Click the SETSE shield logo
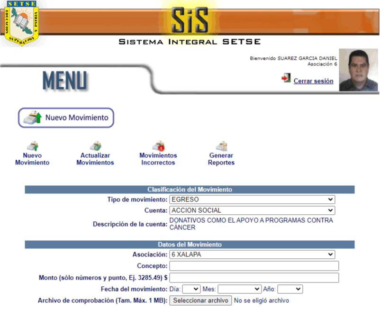Viewport: 380px width, 309px height. tap(20, 23)
